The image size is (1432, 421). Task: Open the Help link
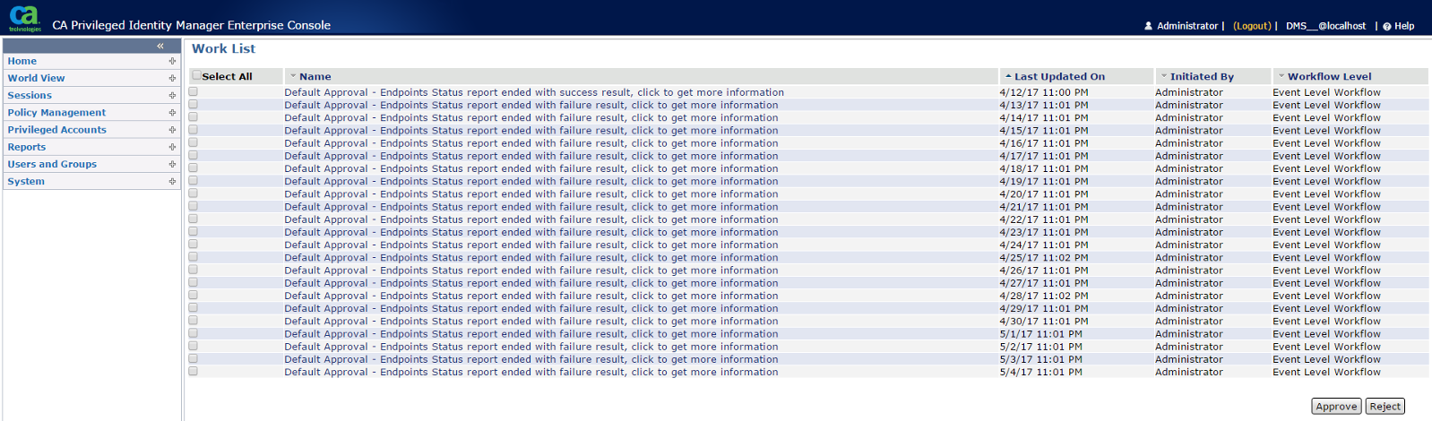tap(1404, 26)
